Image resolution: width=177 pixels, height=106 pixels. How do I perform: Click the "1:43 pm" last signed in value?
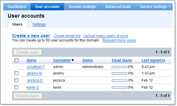tap(148, 73)
